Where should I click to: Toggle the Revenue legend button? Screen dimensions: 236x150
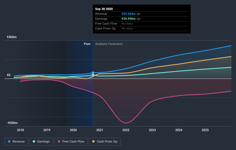tap(16, 142)
